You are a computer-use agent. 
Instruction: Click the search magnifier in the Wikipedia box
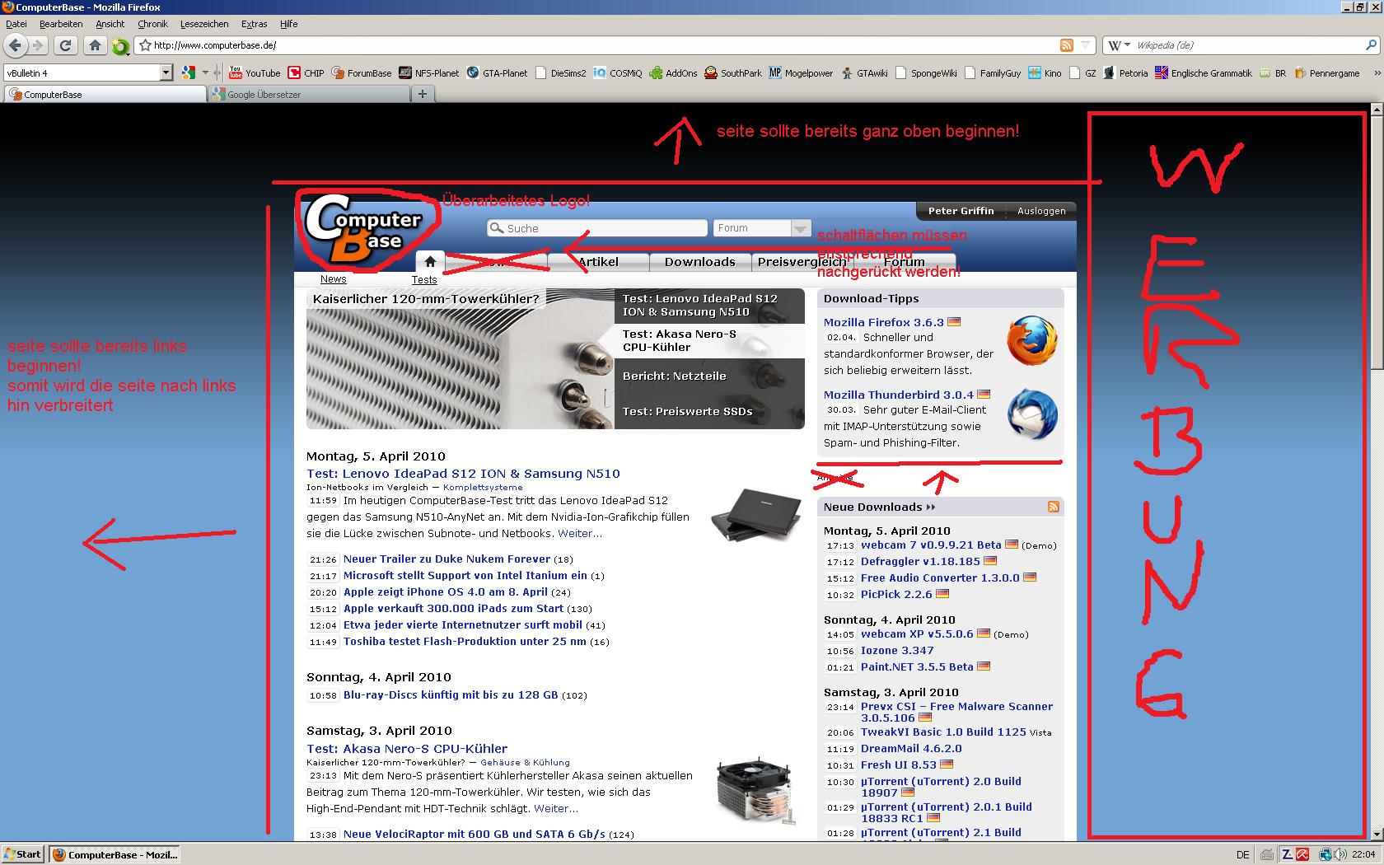click(x=1370, y=45)
